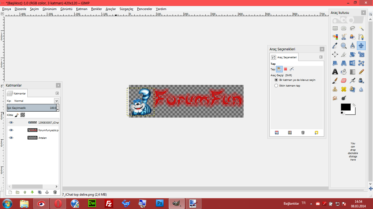Open the Dosya menu

click(7, 9)
